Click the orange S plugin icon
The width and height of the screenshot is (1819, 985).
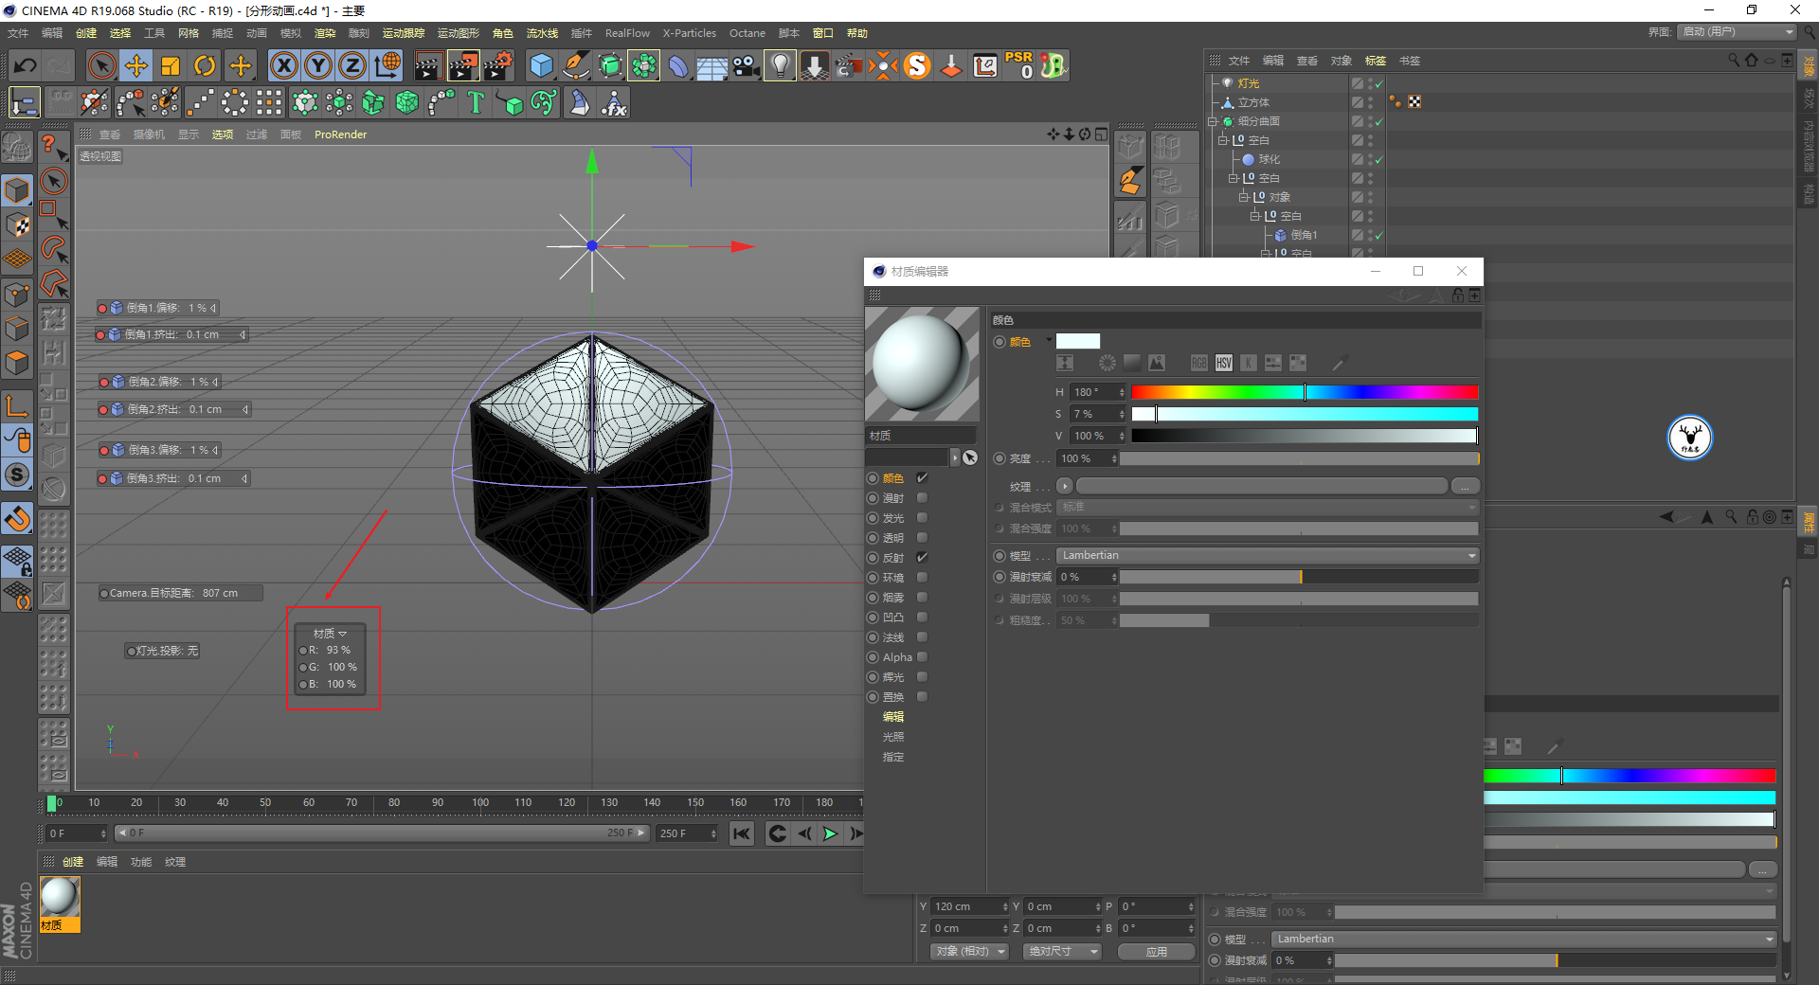(917, 65)
